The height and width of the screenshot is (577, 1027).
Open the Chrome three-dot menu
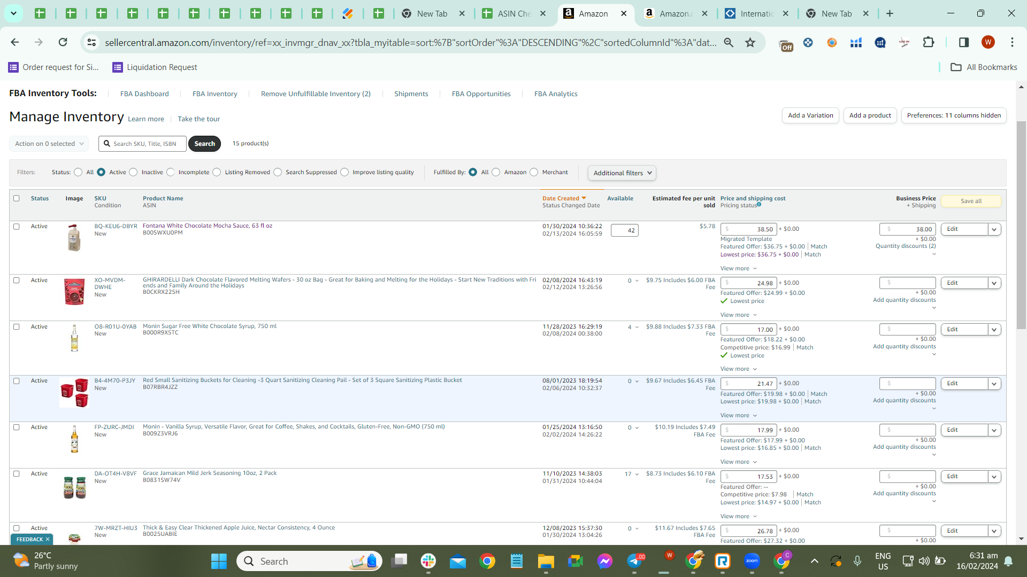point(1012,42)
